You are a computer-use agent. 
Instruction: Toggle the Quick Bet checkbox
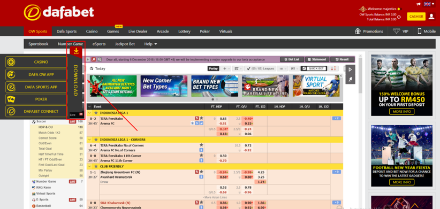point(304,68)
